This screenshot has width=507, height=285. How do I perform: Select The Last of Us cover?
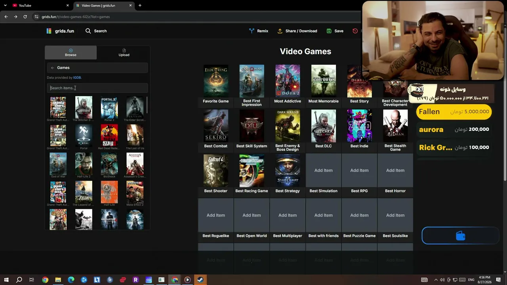click(x=135, y=135)
